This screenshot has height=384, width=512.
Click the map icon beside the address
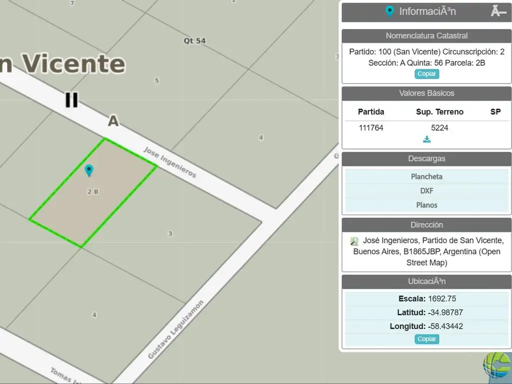[x=354, y=241]
